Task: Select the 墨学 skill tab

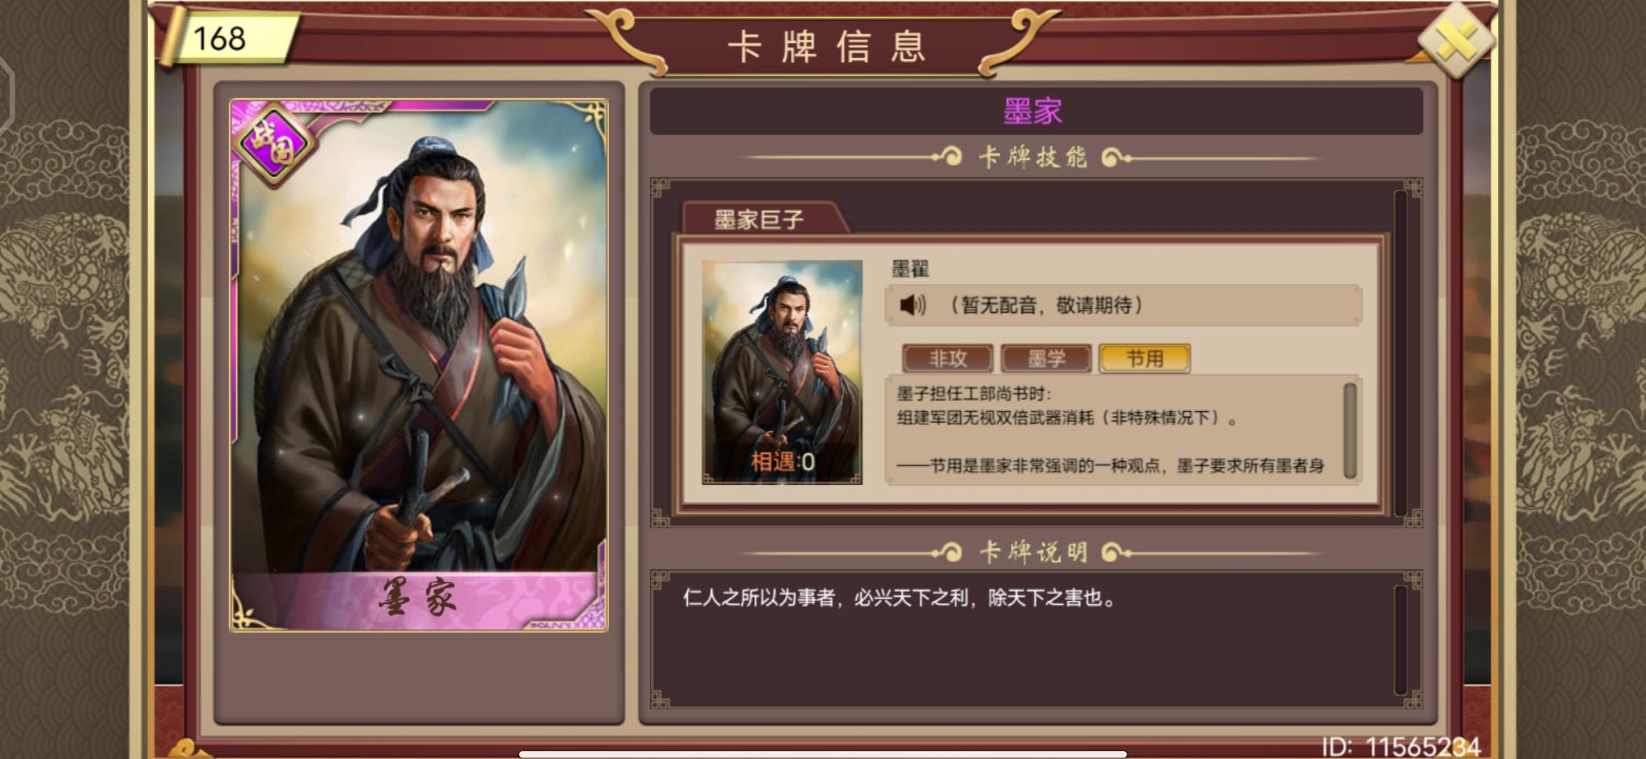Action: point(1046,358)
